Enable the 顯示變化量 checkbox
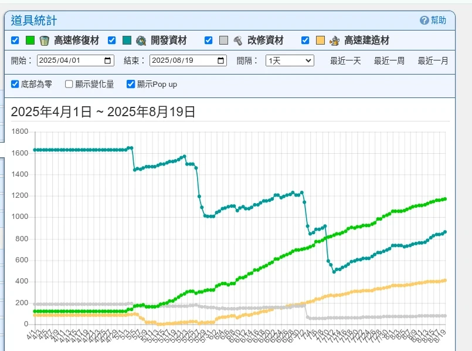472x351 pixels. 69,84
